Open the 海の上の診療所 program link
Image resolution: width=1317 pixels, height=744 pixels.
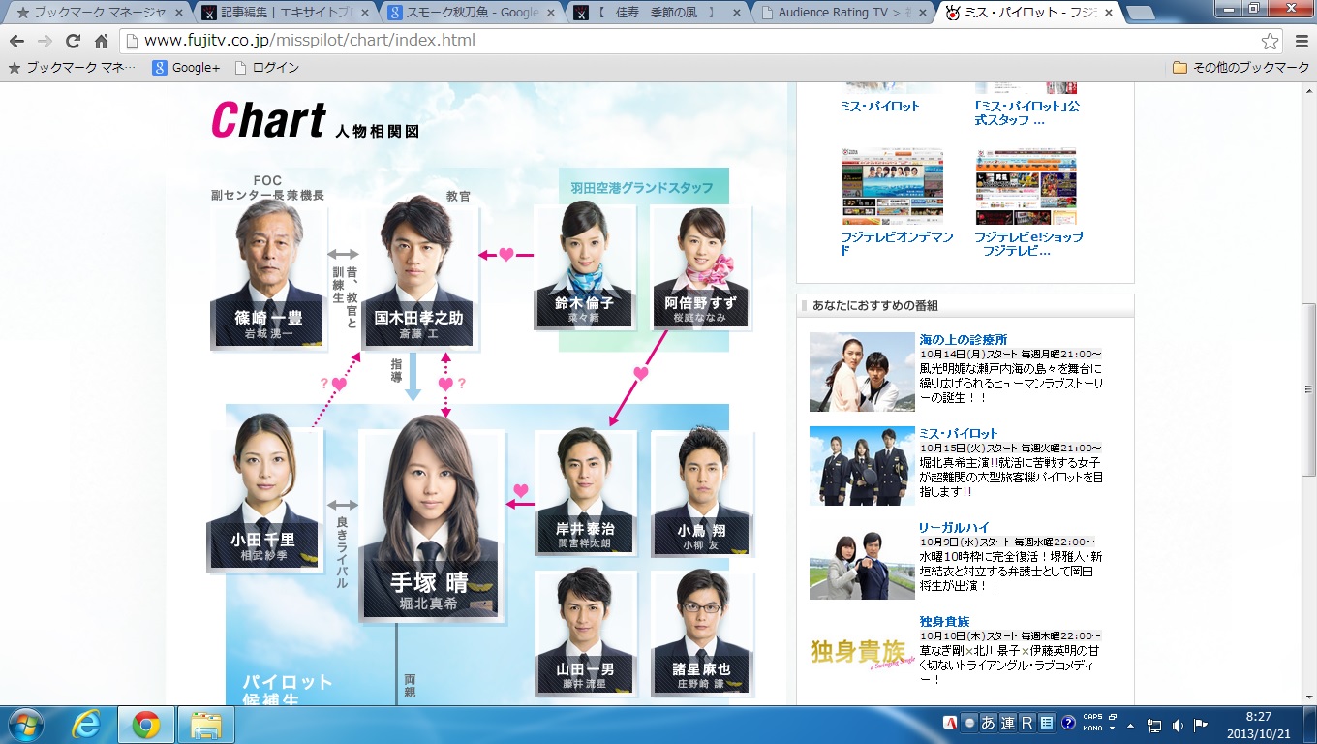(964, 340)
